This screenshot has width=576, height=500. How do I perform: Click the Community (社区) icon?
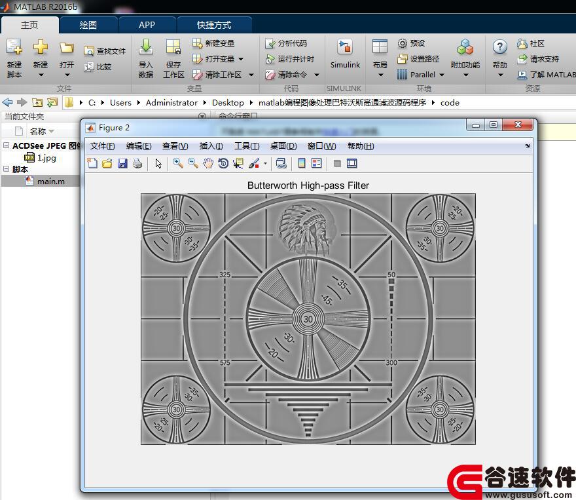(x=522, y=43)
